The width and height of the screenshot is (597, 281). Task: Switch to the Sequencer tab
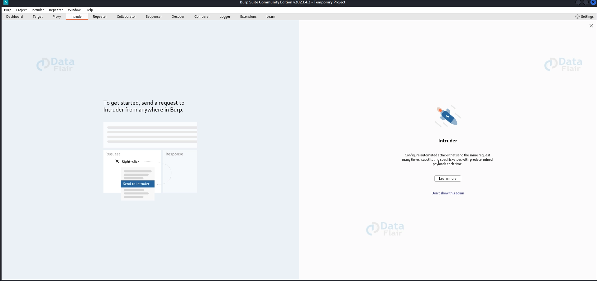(154, 17)
